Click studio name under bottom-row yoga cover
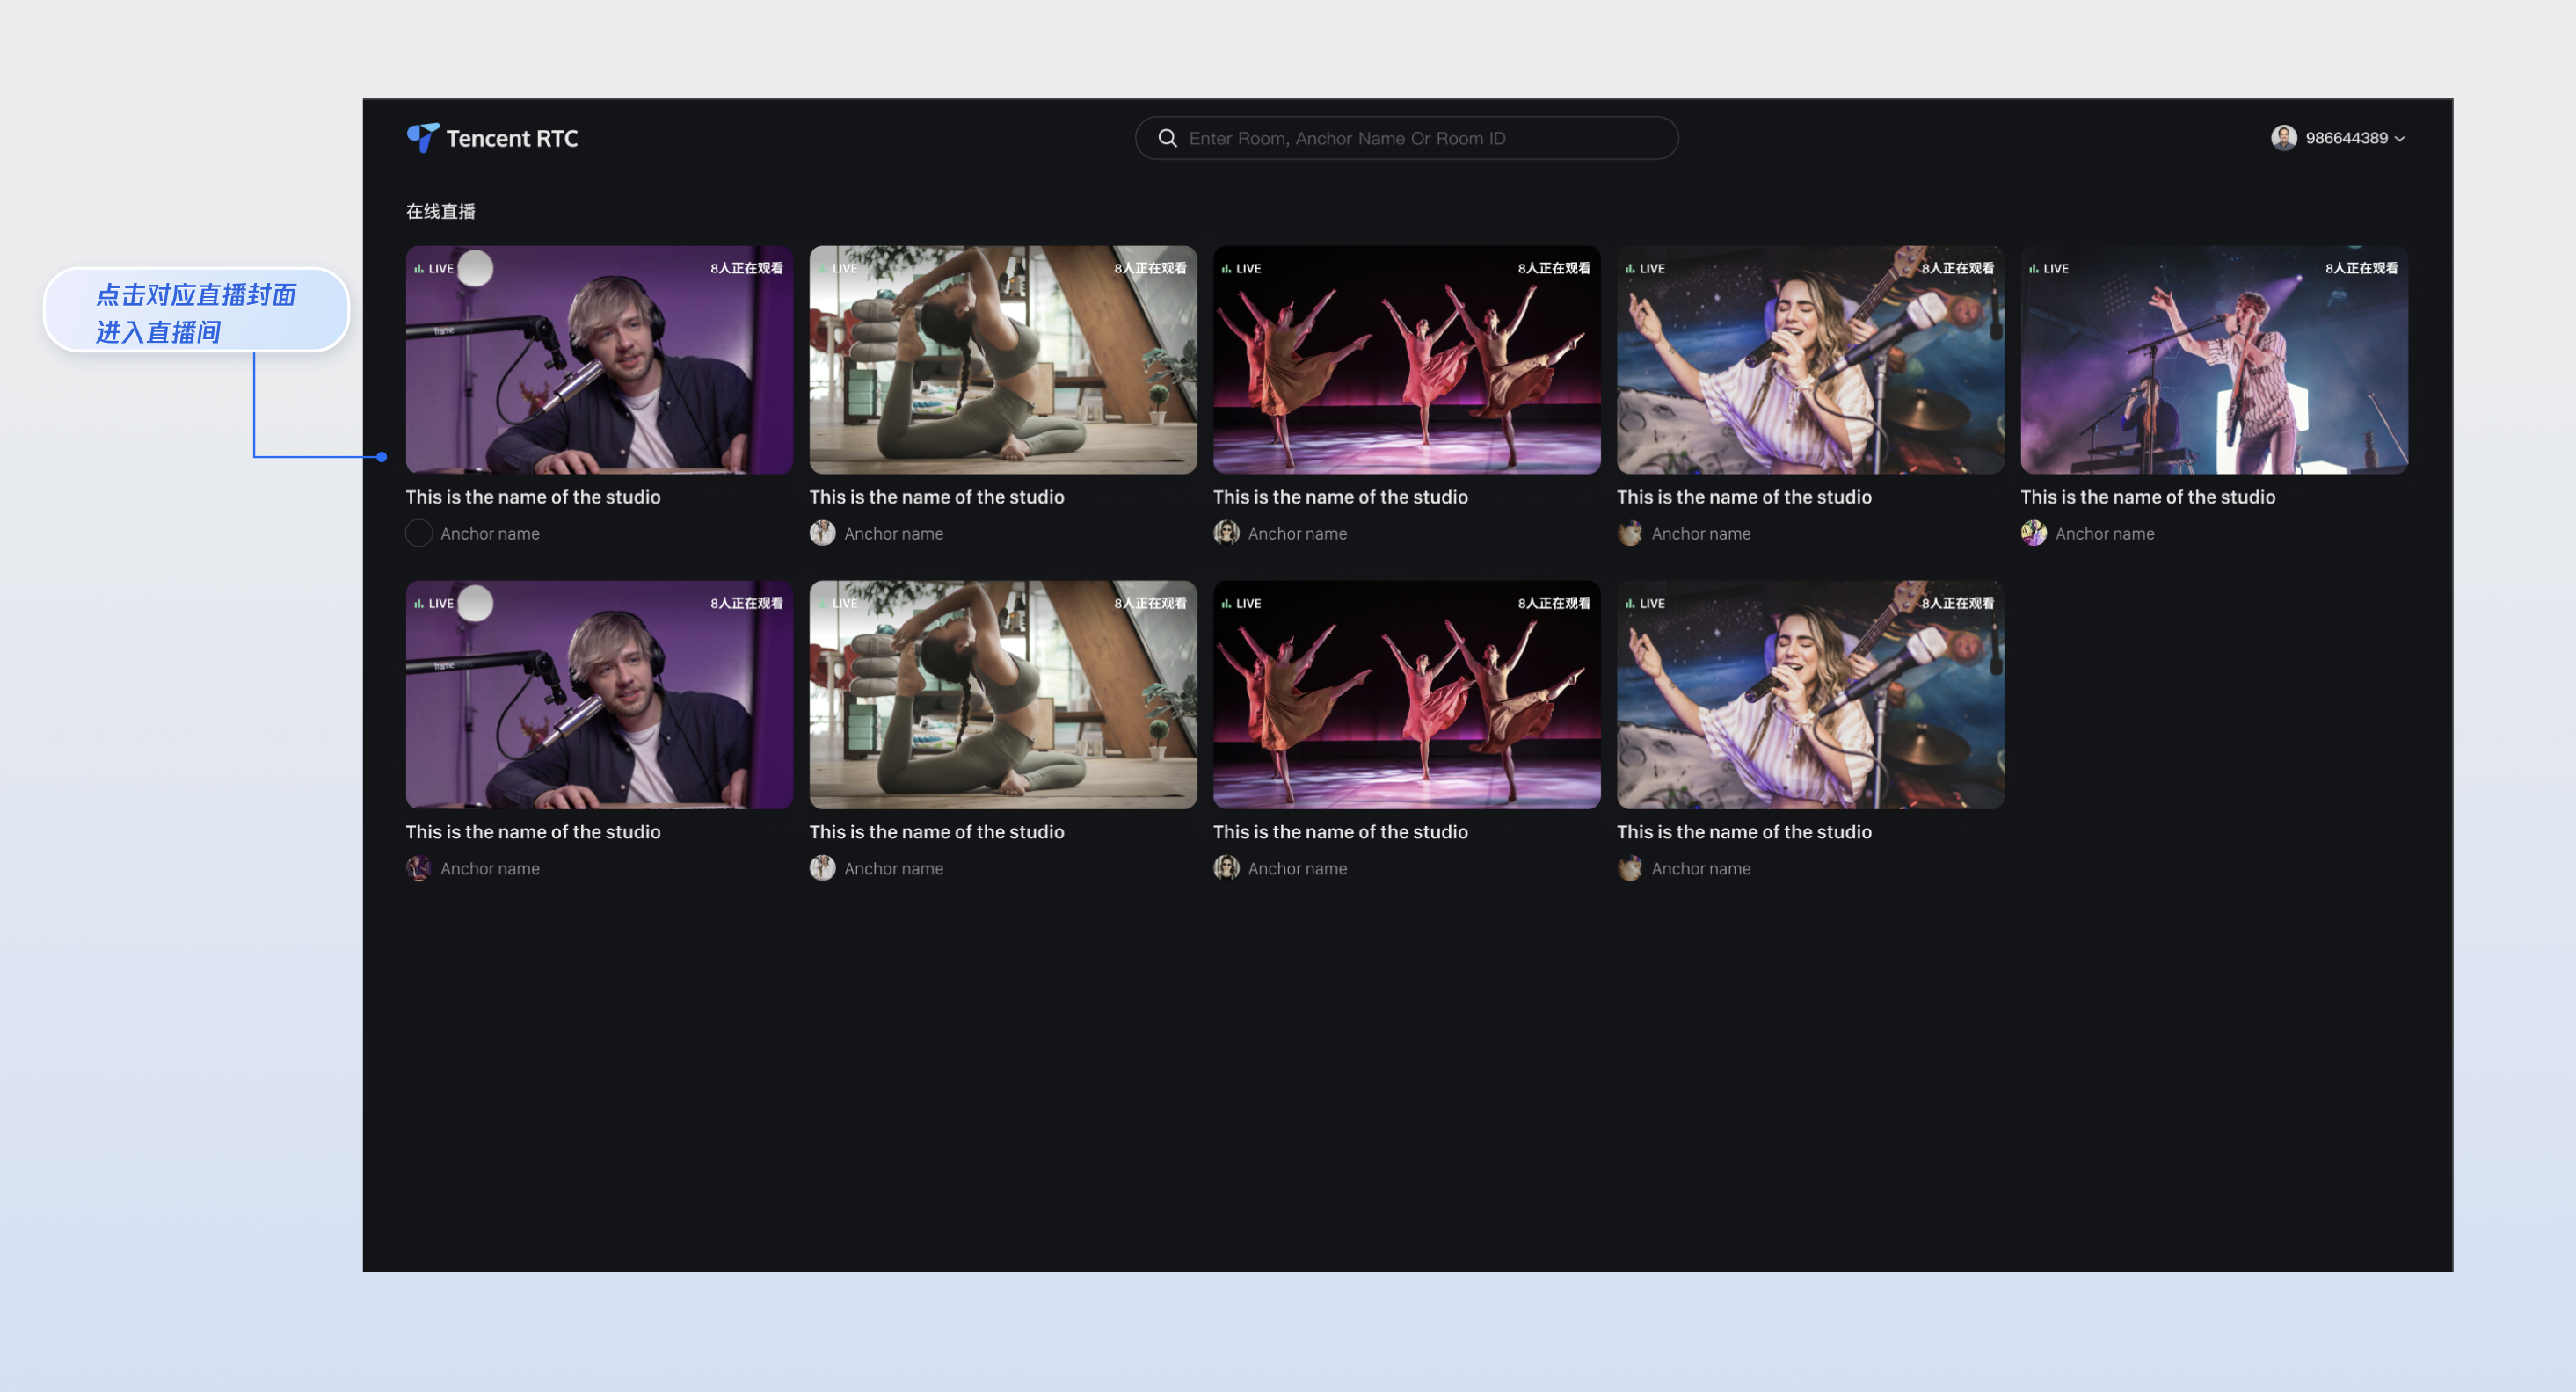The image size is (2576, 1392). (936, 831)
